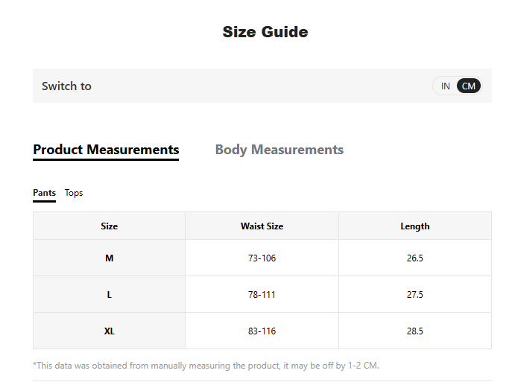Viewport: 515px width, 382px height.
Task: Switch units to IN
Action: point(446,86)
